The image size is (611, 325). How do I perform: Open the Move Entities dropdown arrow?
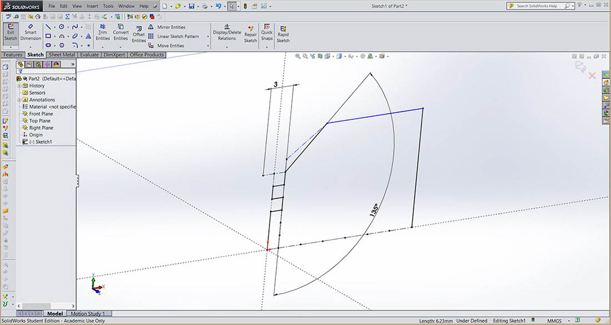coord(208,46)
